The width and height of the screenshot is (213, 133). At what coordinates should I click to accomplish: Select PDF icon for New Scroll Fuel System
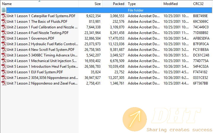[4, 50]
